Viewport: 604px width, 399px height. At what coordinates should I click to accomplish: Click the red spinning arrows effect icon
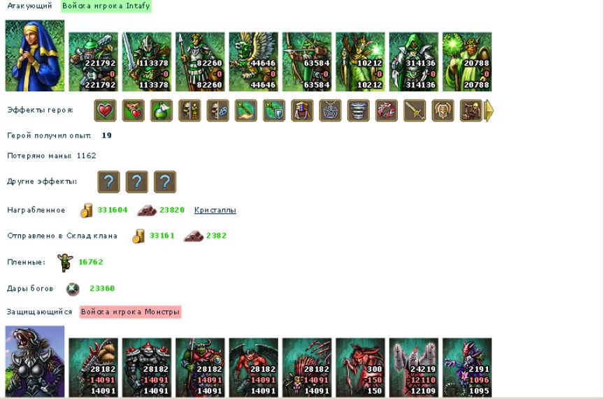click(x=387, y=111)
